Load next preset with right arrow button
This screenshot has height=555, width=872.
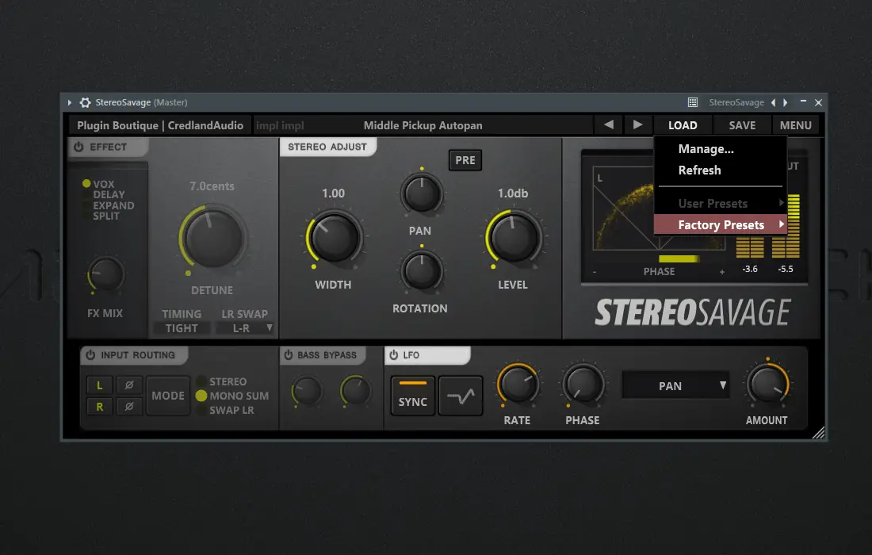637,125
